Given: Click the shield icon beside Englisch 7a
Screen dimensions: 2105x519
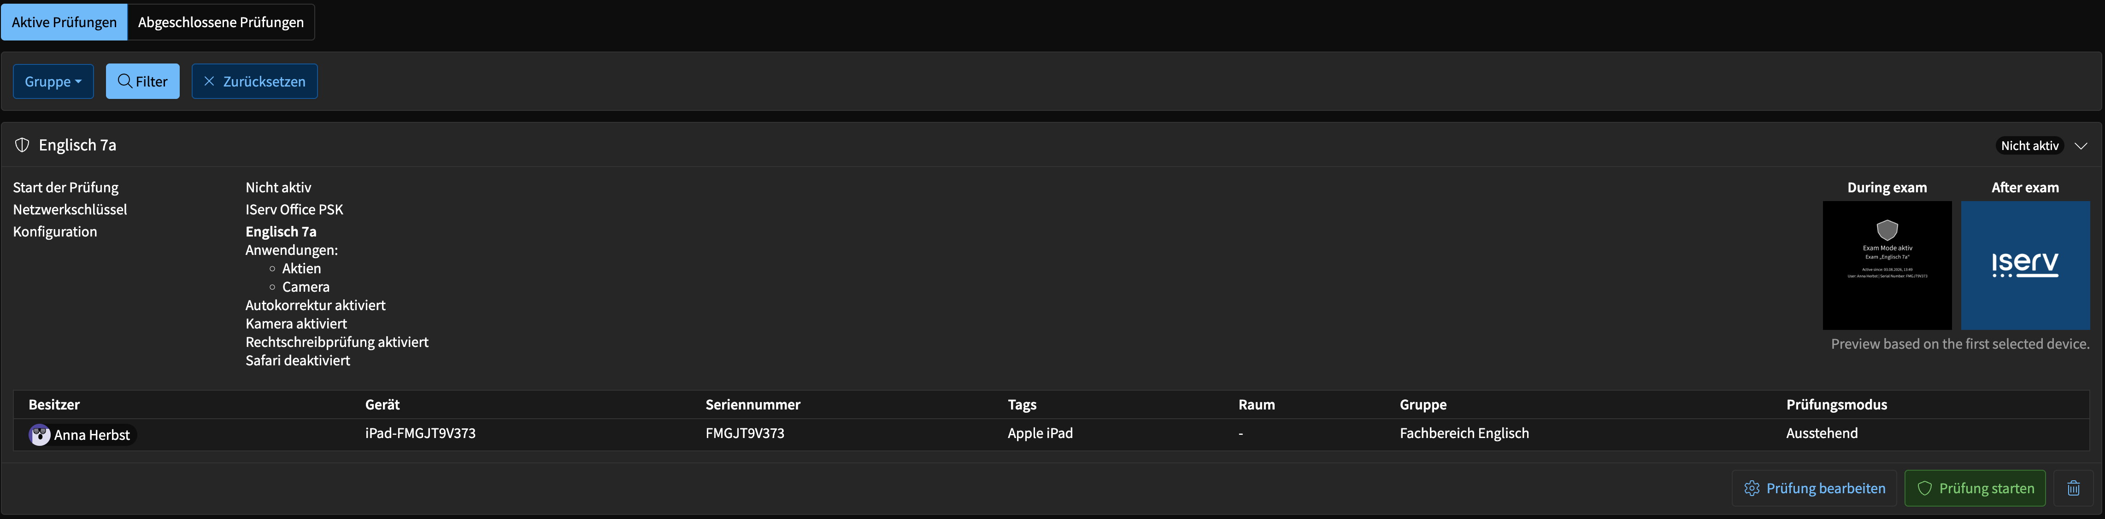Looking at the screenshot, I should point(22,145).
